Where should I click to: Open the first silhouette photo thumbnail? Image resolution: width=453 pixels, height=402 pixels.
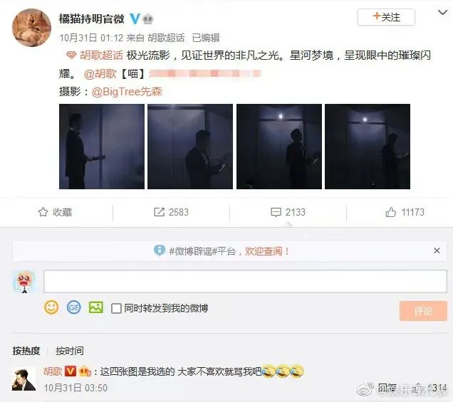click(x=102, y=147)
